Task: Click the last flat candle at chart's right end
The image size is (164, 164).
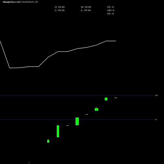Action: click(116, 98)
